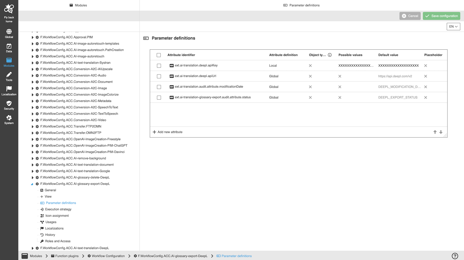Open the EN language dropdown
This screenshot has height=260, width=464.
pos(453,26)
